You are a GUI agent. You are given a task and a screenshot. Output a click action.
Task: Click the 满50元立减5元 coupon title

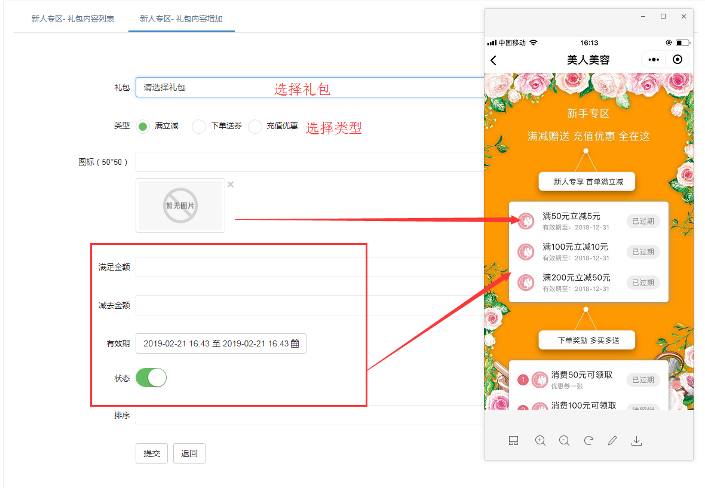[x=571, y=216]
